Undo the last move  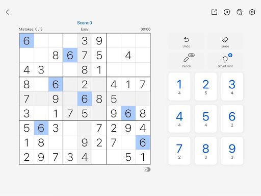(187, 41)
